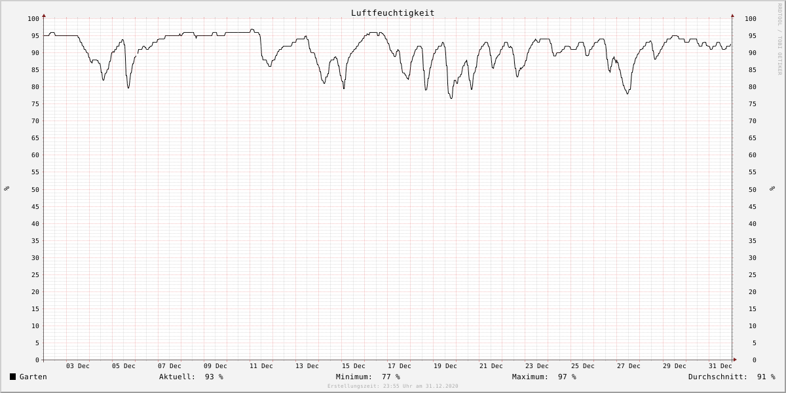Screen dimensions: 786x393
Task: Select the "40" label on the right axis
Action: 753,224
